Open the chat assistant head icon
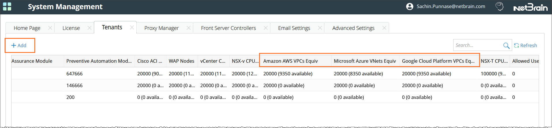The width and height of the screenshot is (552, 128). [499, 7]
